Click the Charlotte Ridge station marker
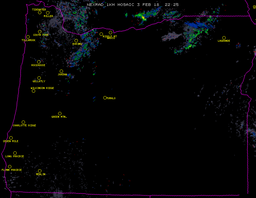256x198 pixels. tap(23, 122)
